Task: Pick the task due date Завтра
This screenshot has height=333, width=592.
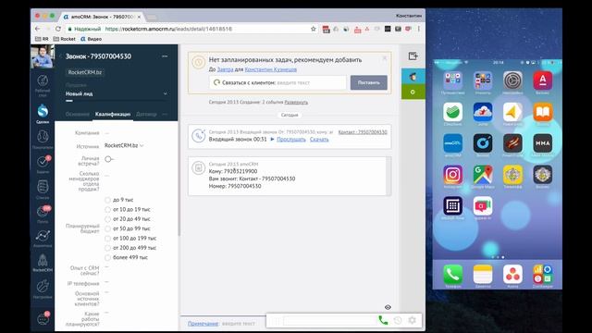Action: [x=225, y=69]
